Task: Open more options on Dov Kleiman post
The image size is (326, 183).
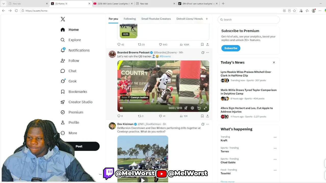Action: [x=208, y=124]
